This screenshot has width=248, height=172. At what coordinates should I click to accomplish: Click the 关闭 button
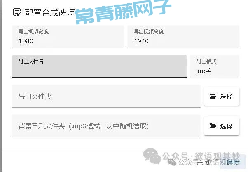203,162
